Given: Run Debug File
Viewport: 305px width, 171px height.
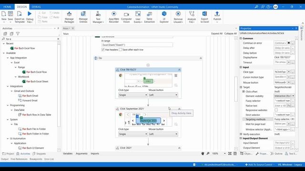Looking at the screenshot, I should 30,17.
